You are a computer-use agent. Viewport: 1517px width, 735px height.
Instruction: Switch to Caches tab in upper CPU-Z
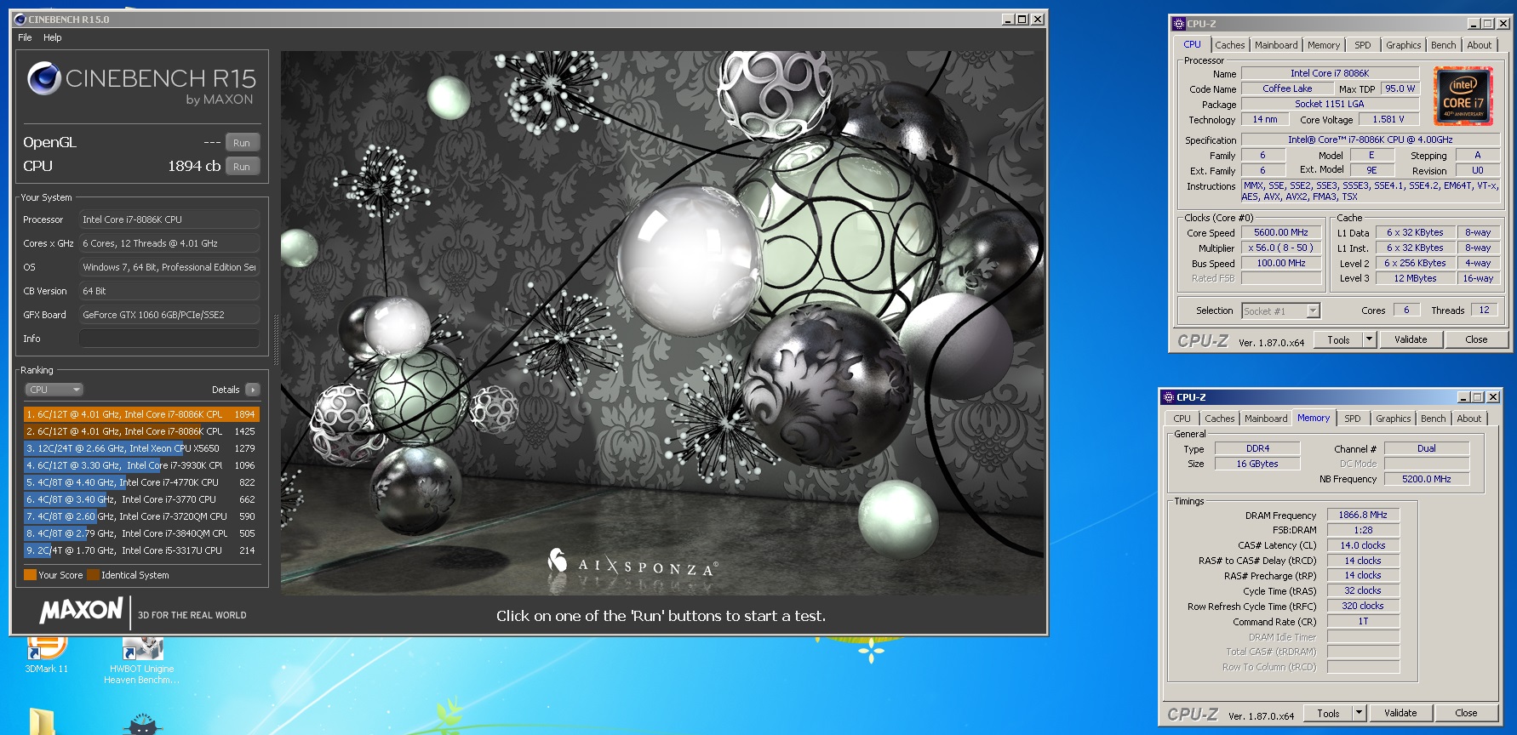pos(1229,45)
